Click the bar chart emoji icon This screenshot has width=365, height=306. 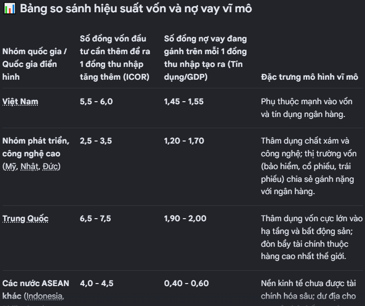[x=10, y=8]
